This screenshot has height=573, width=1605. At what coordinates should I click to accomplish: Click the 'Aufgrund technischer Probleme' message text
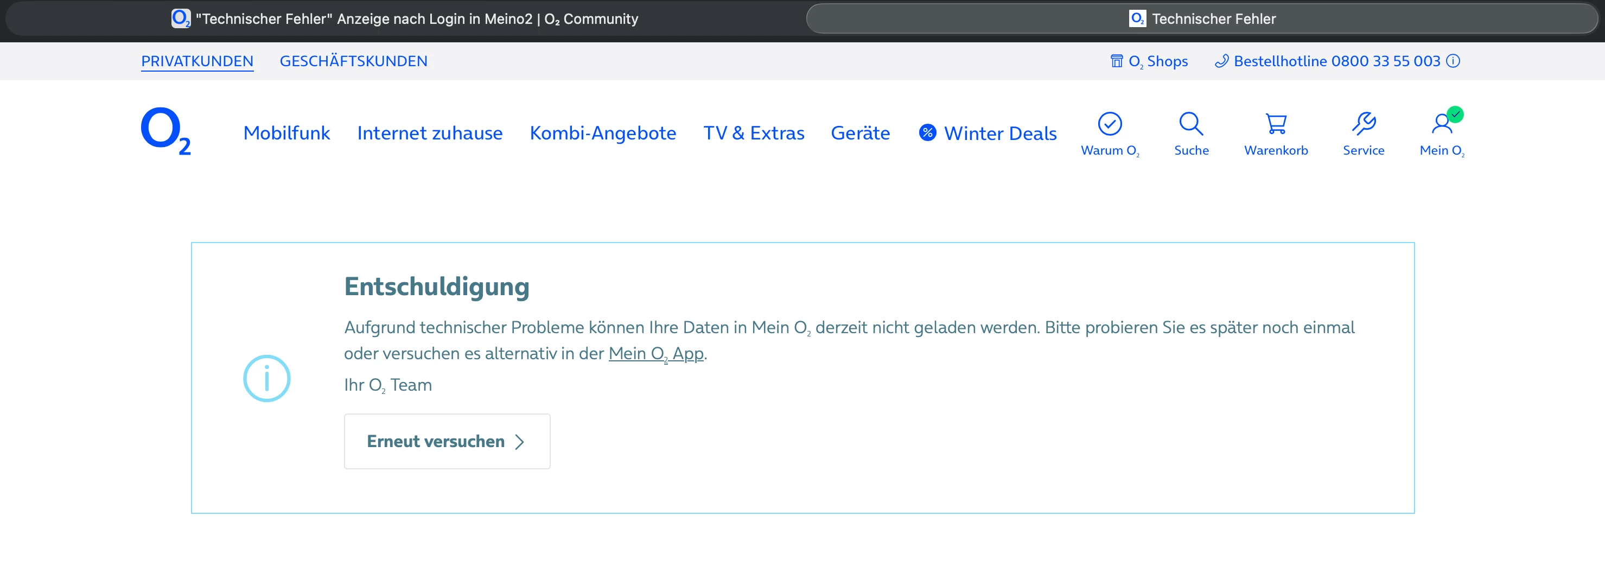click(849, 340)
